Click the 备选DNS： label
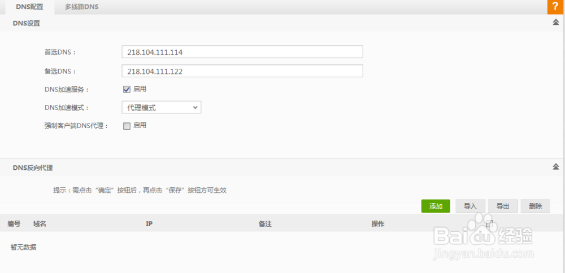The image size is (565, 273). click(60, 71)
